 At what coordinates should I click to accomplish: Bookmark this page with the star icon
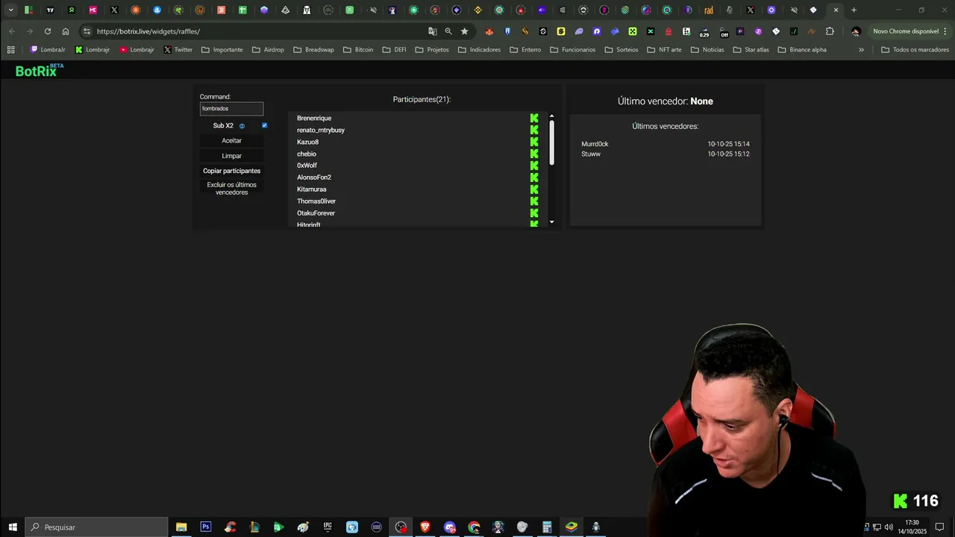(464, 31)
